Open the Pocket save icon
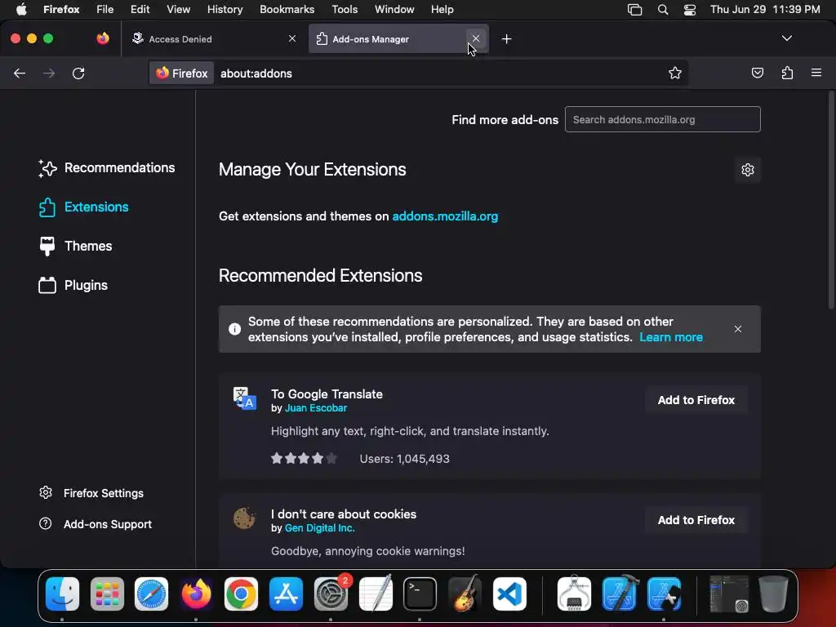 click(757, 73)
